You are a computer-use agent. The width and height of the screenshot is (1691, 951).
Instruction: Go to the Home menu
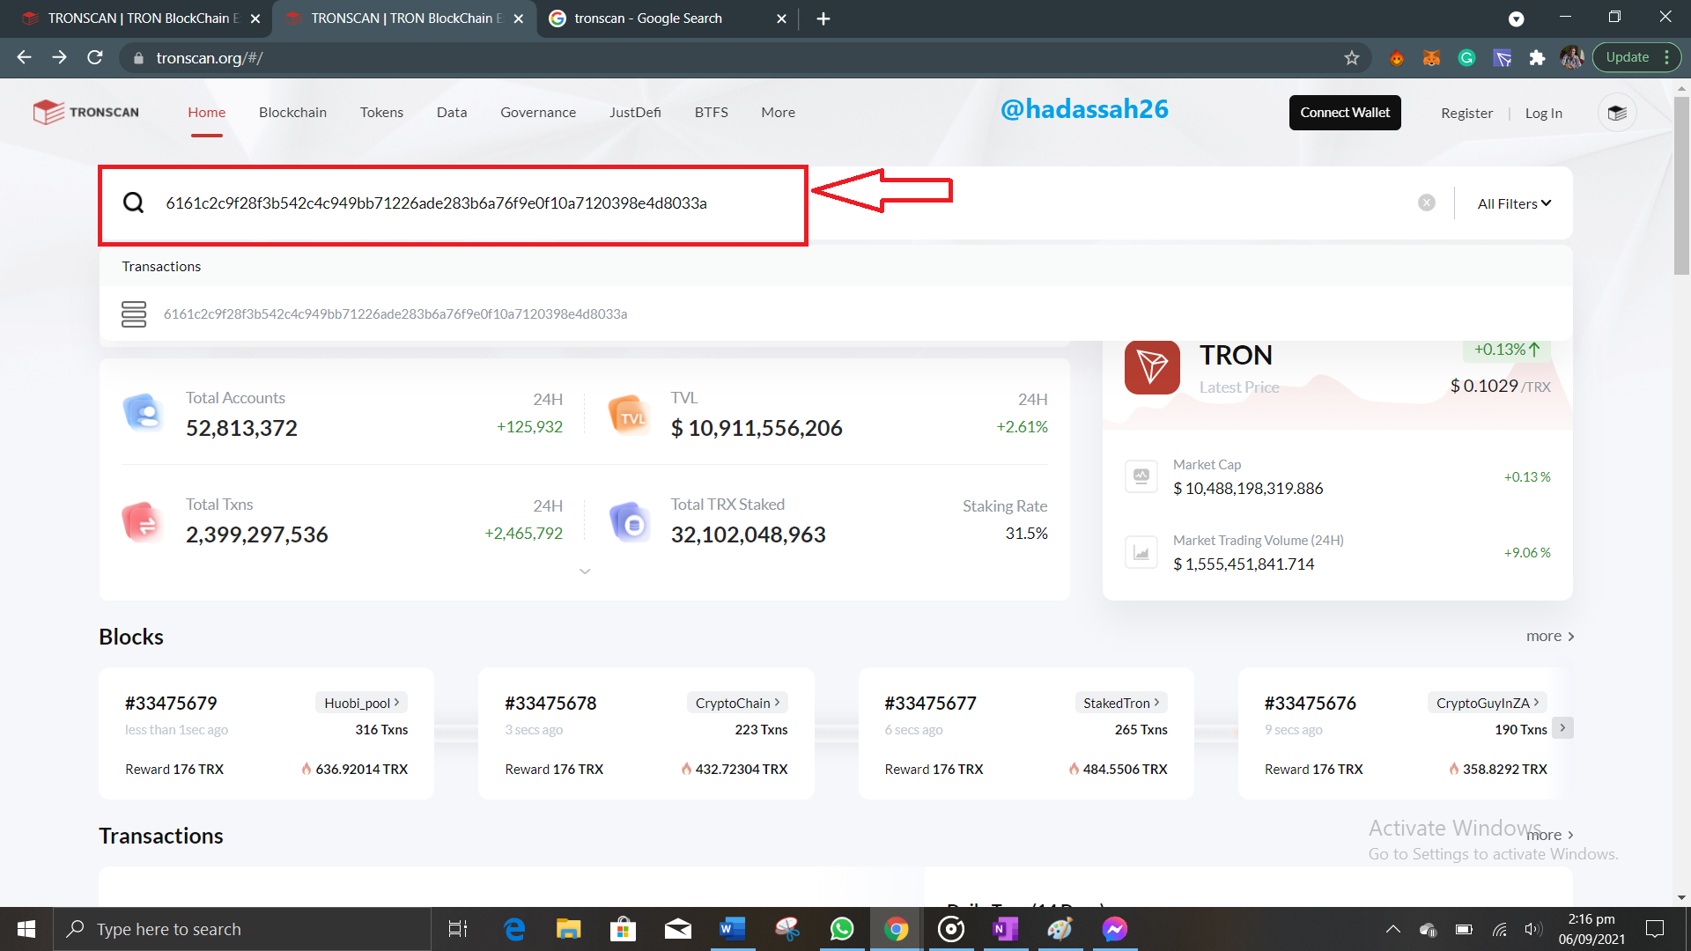click(207, 113)
